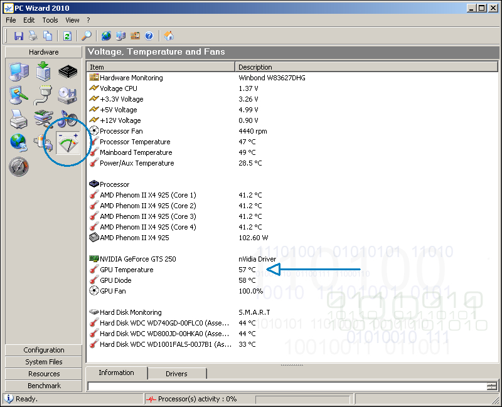Image resolution: width=502 pixels, height=407 pixels.
Task: Select the Hardware Monitoring row
Action: coord(292,78)
